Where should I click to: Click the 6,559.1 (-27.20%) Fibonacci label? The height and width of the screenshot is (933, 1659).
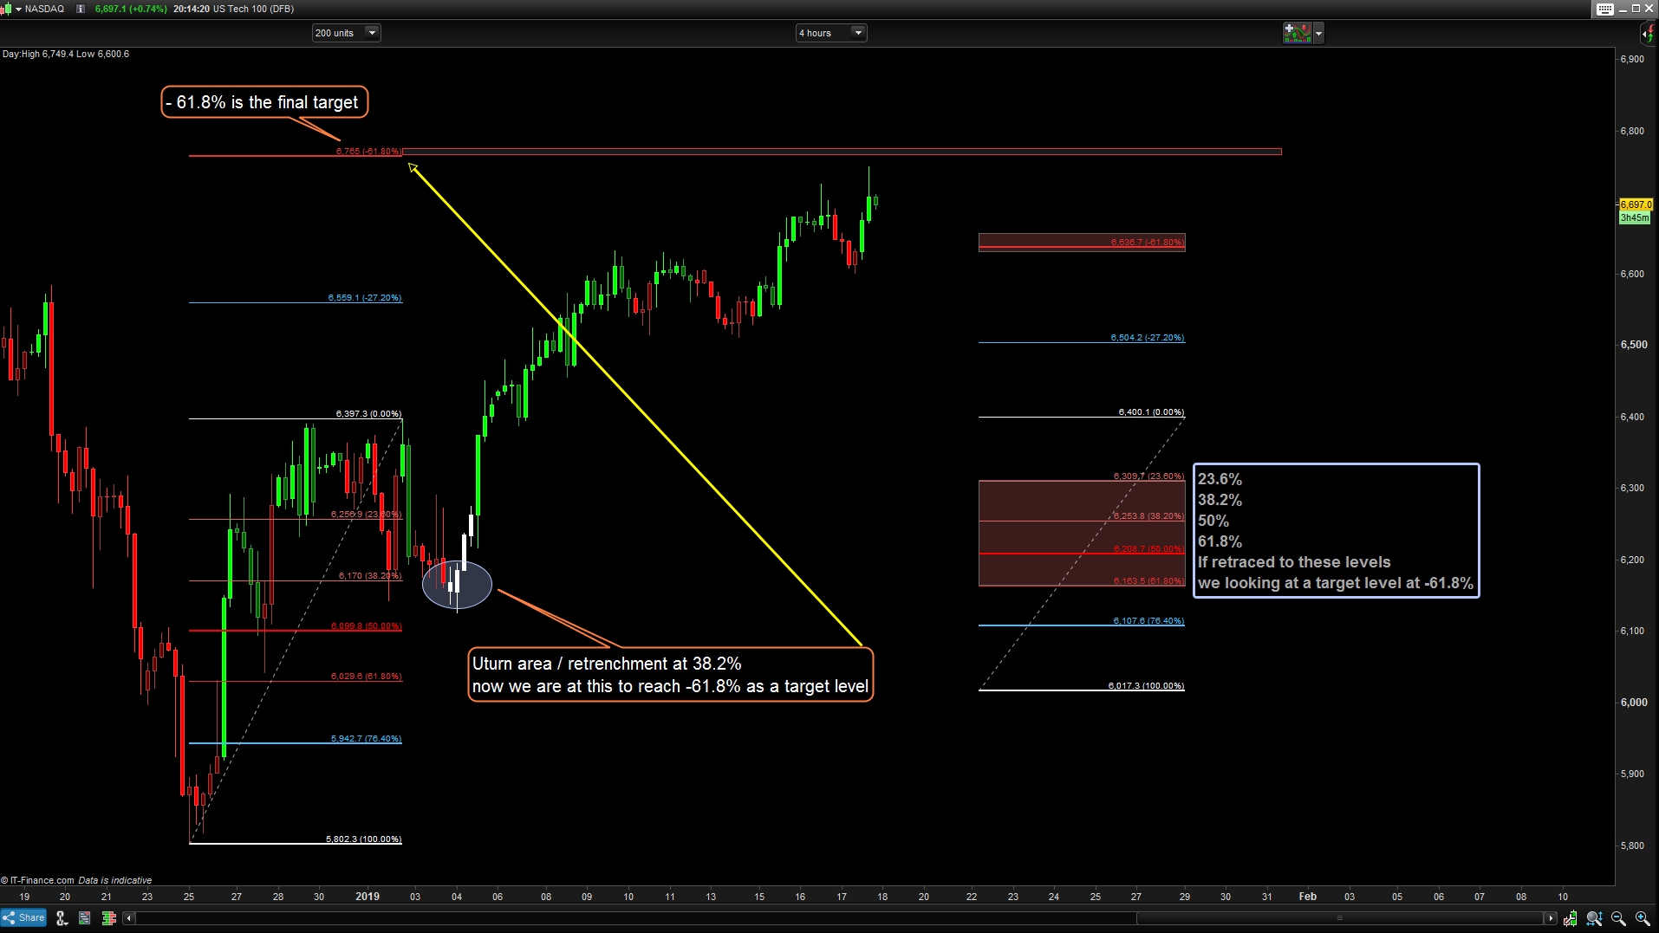pos(365,298)
